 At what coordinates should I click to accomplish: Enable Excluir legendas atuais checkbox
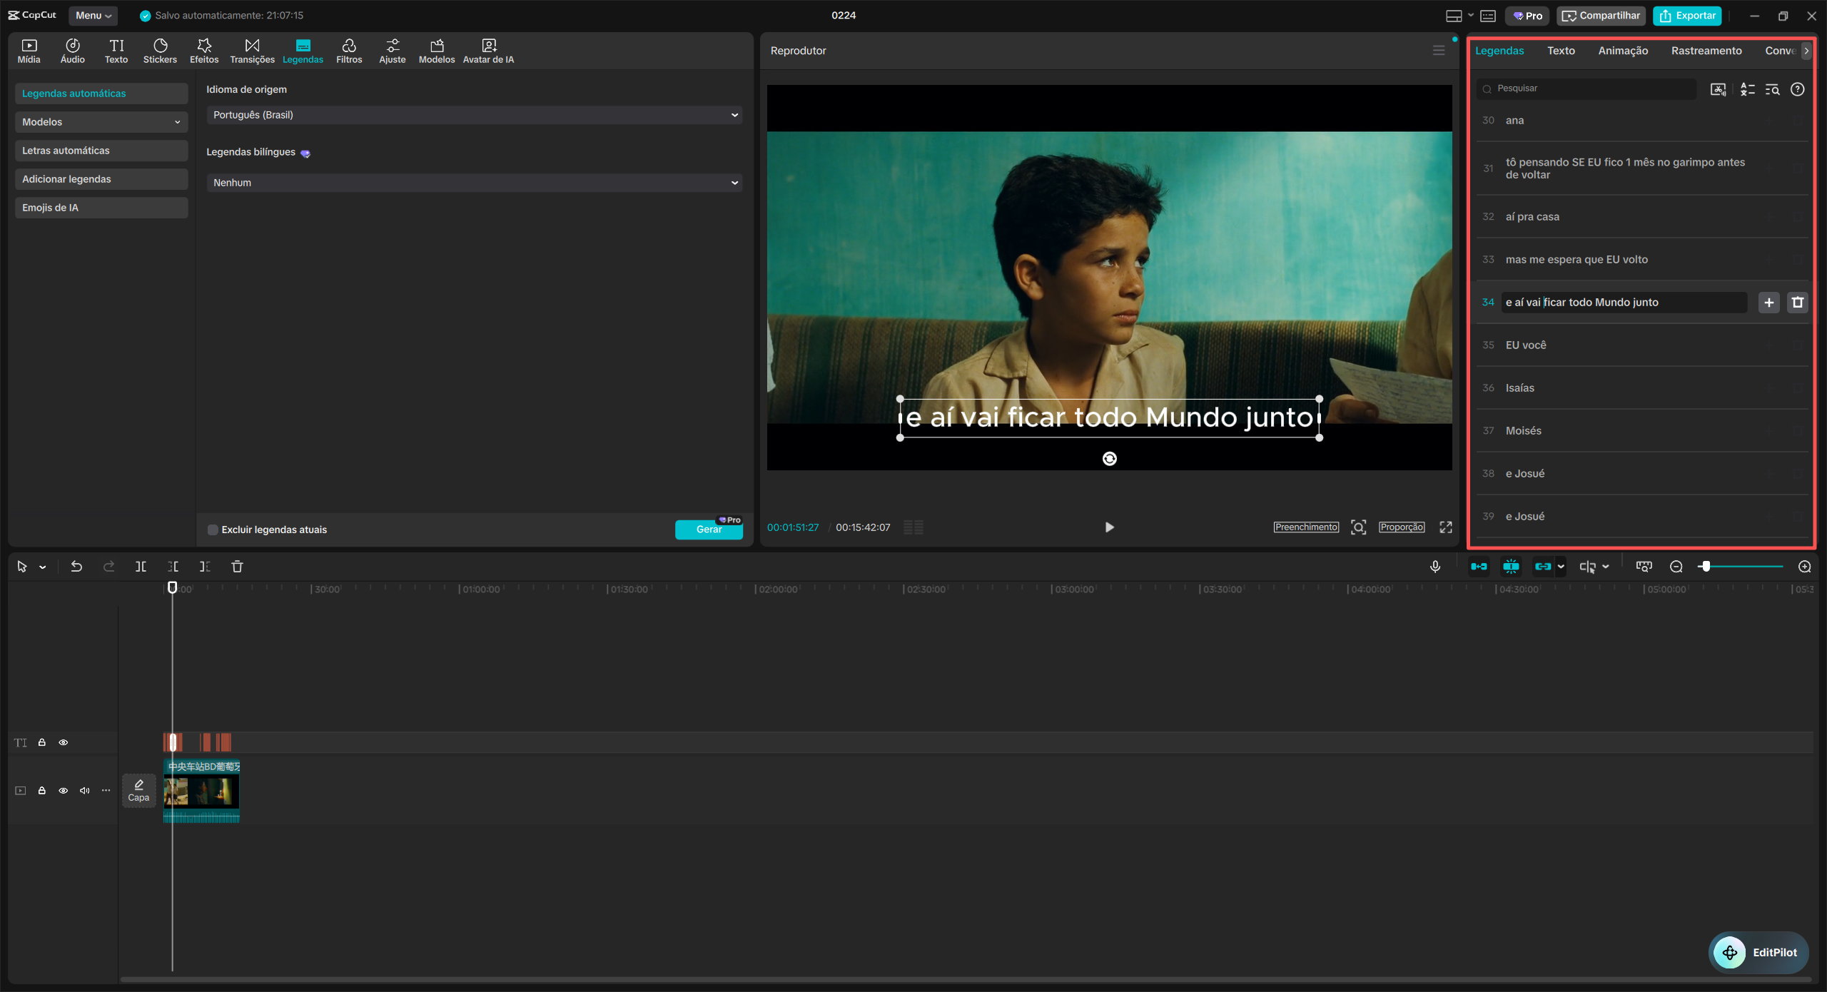pos(213,530)
